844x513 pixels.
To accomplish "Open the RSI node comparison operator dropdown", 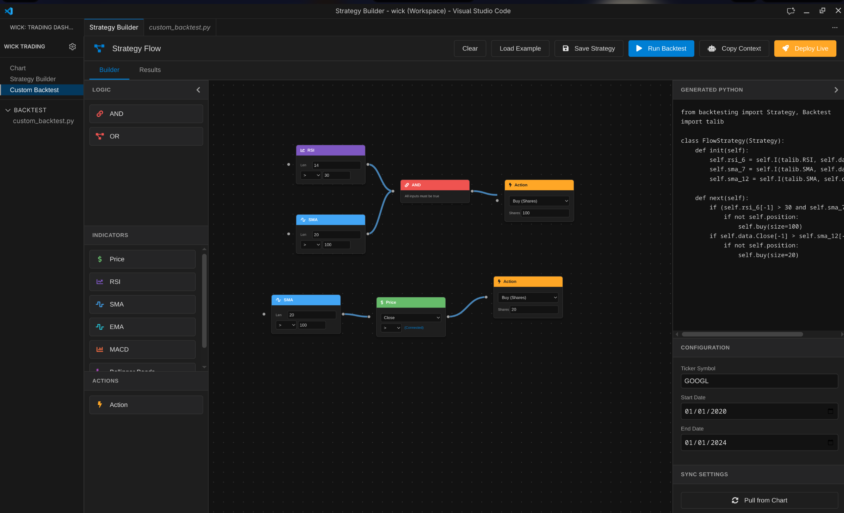I will 311,175.
